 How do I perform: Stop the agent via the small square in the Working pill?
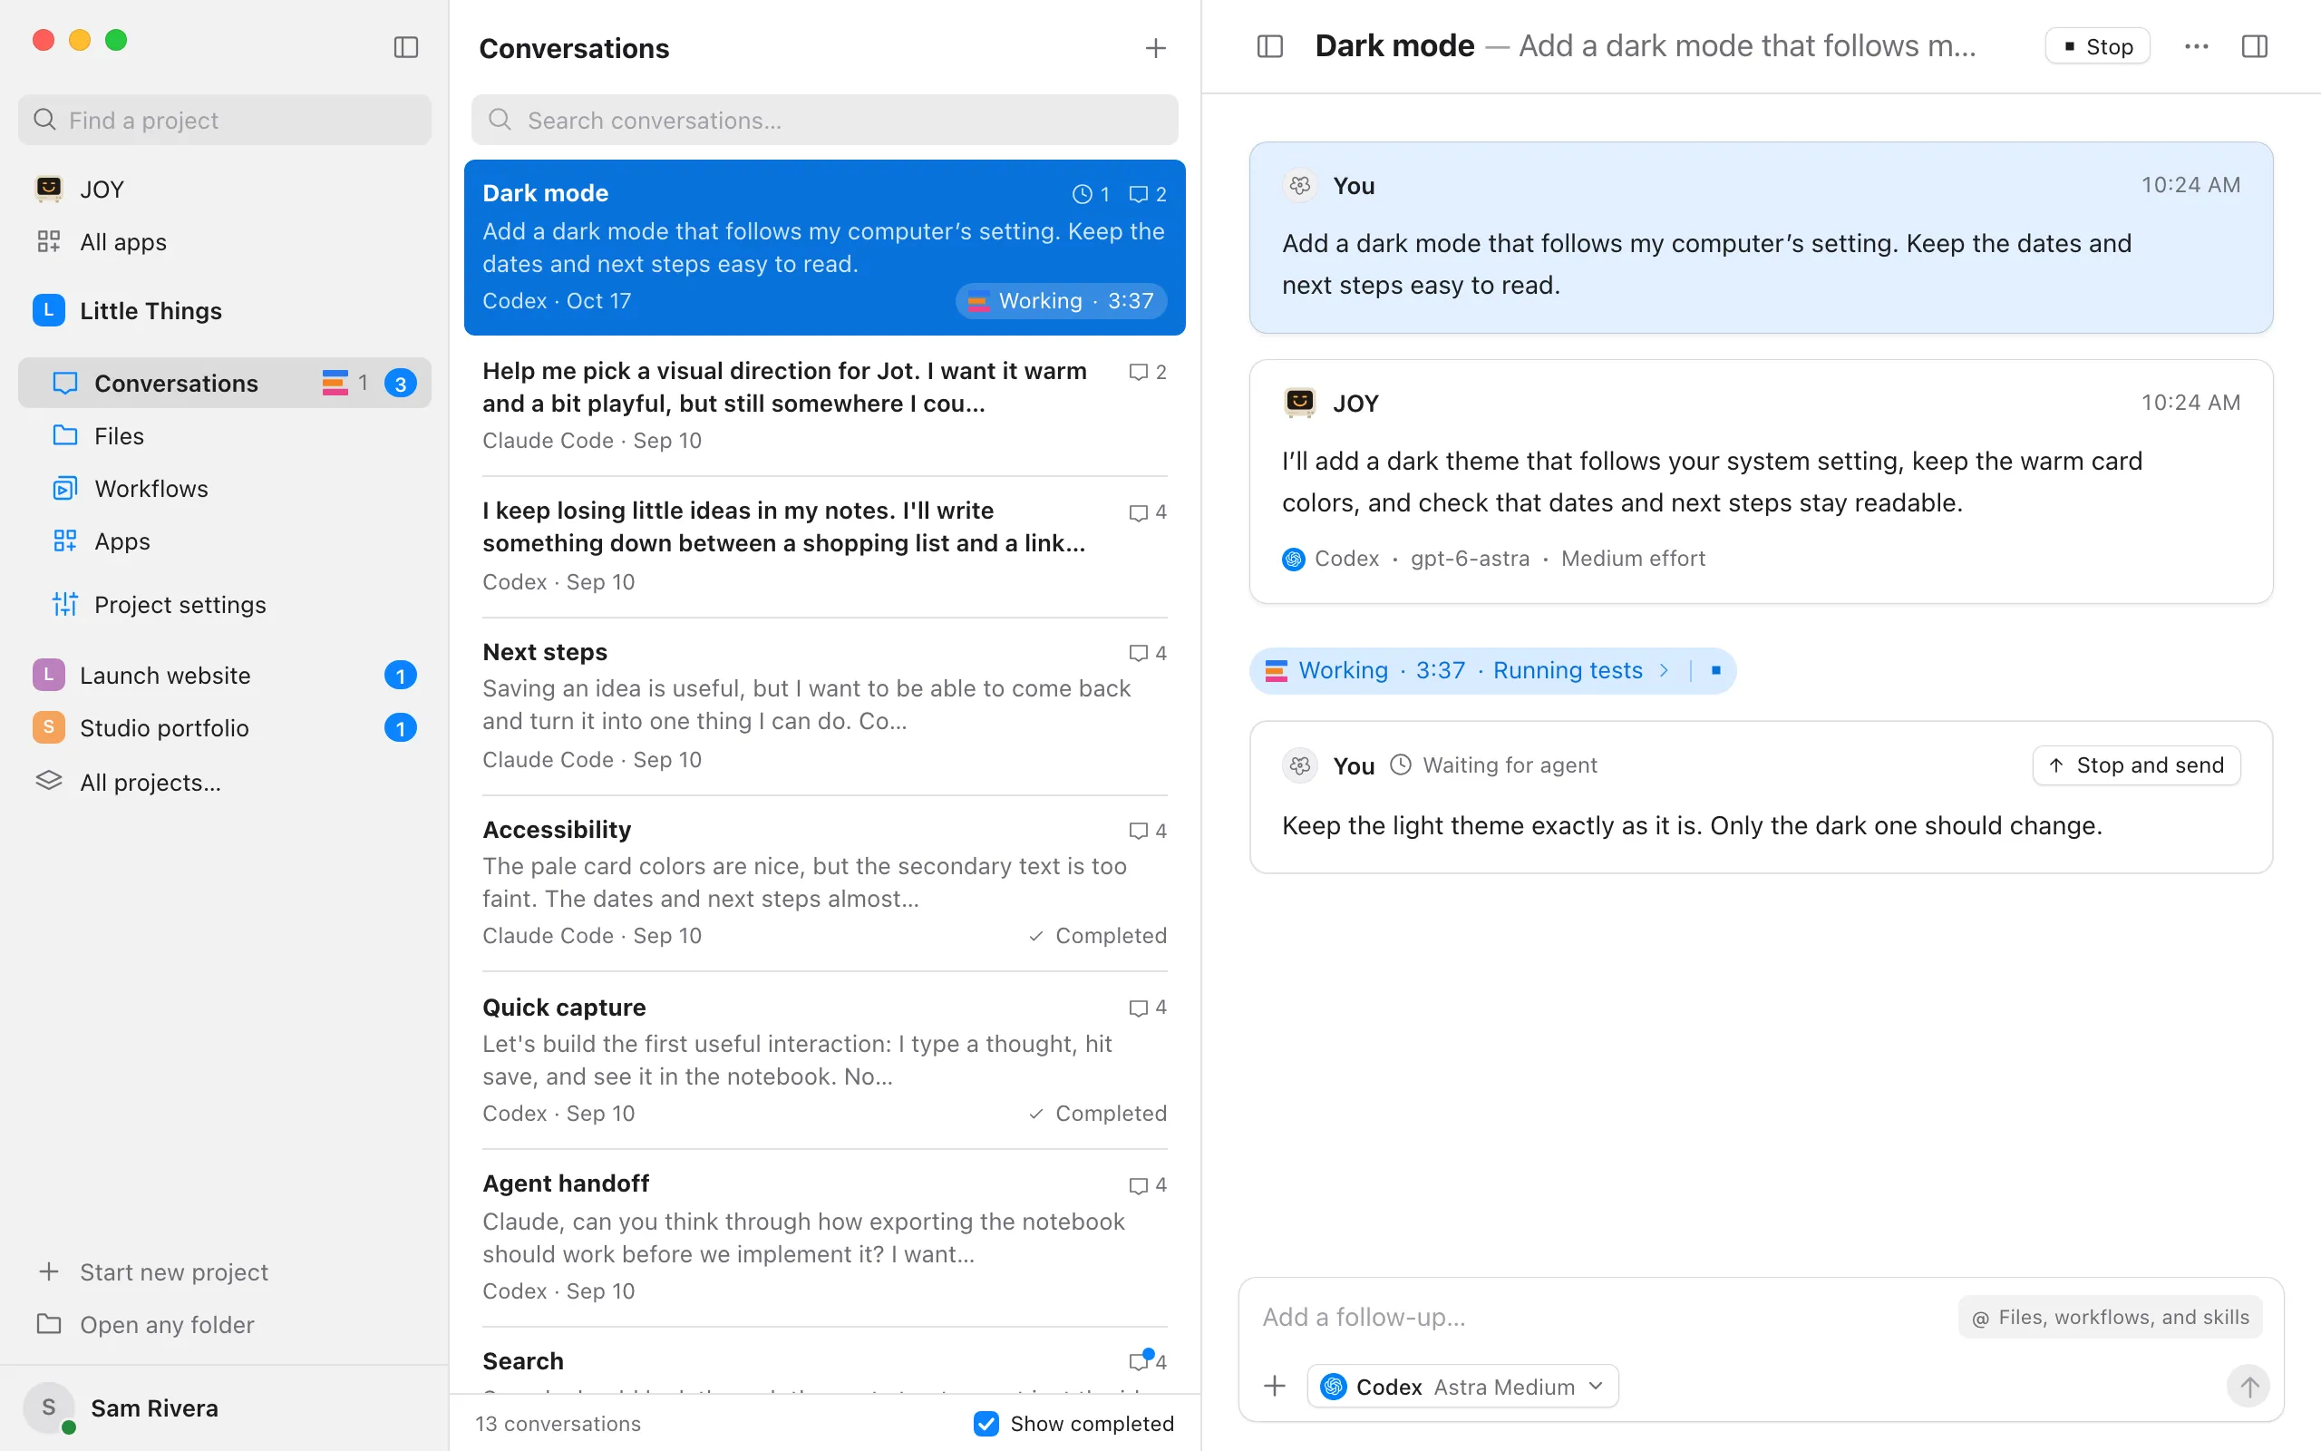coord(1715,670)
